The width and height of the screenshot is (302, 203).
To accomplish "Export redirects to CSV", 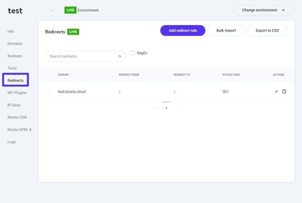I will (x=267, y=30).
